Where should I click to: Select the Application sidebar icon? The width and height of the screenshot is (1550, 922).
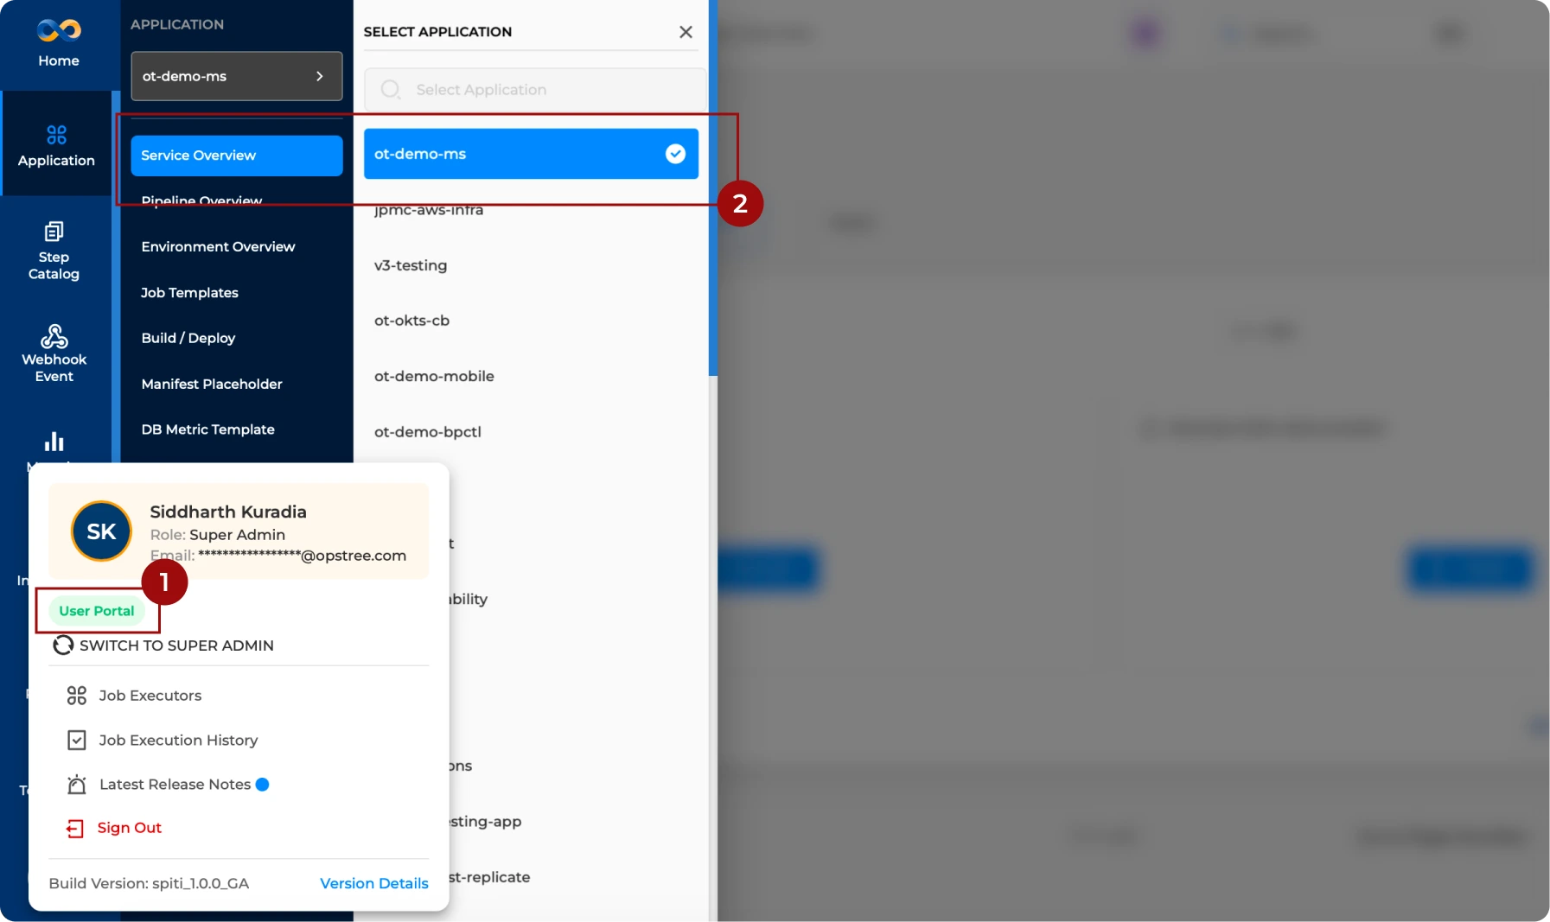click(56, 135)
